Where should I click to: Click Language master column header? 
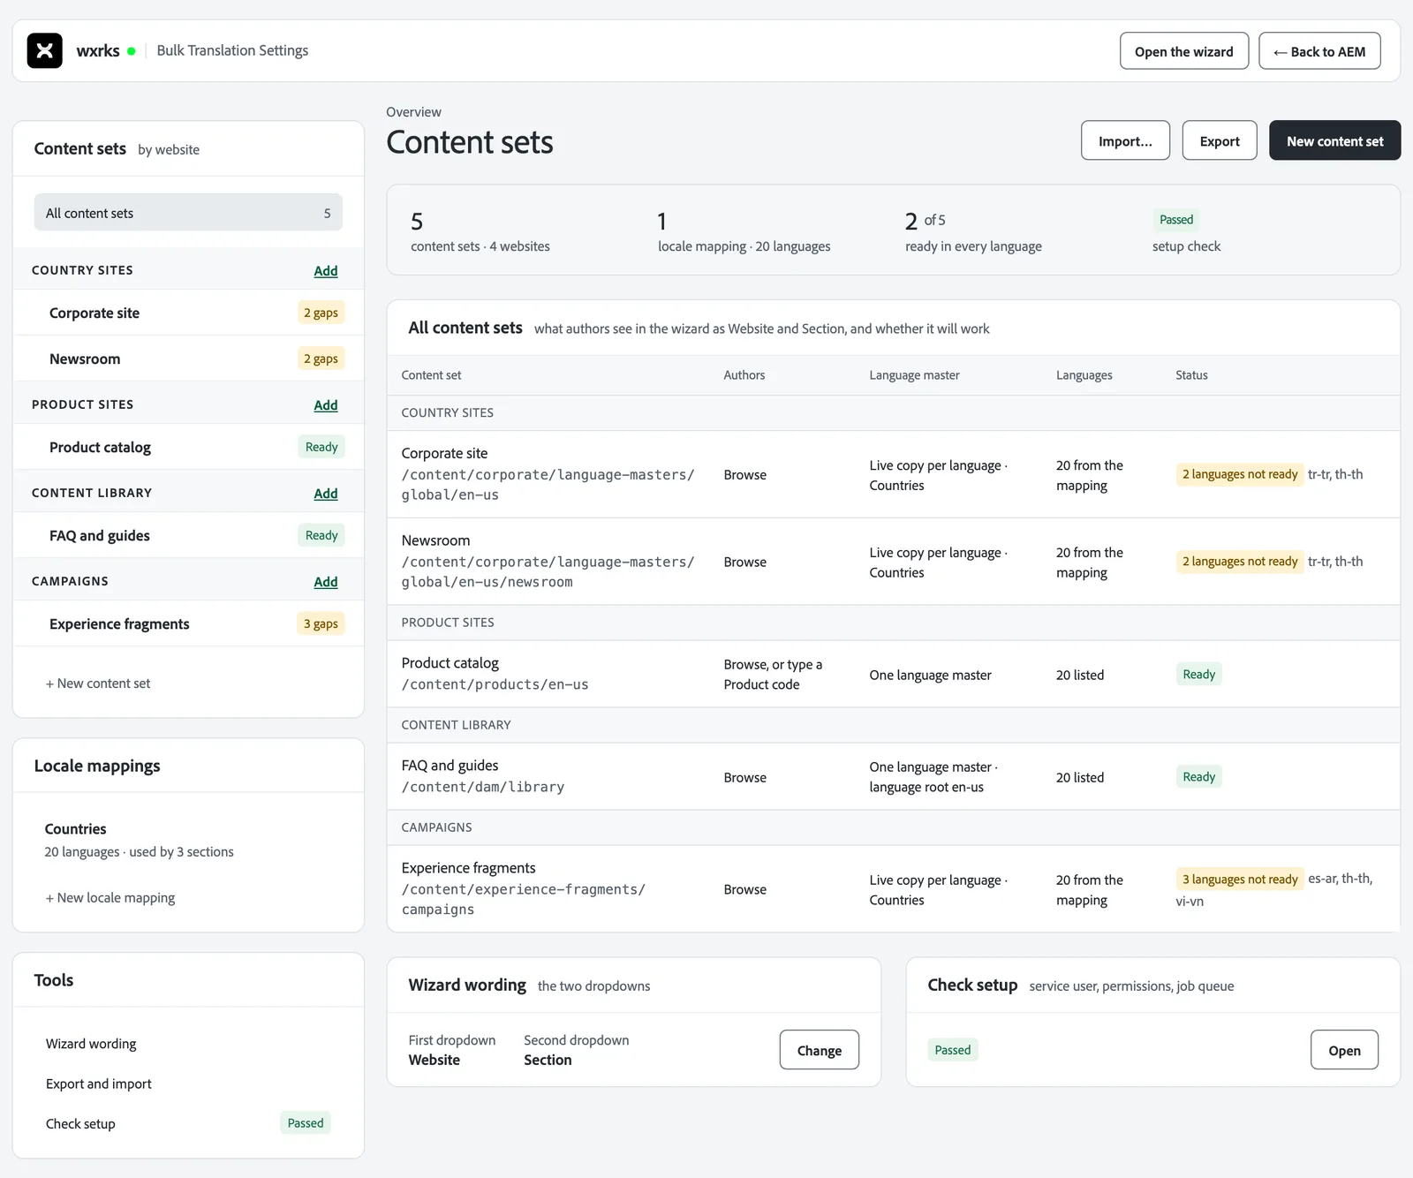[x=914, y=375]
